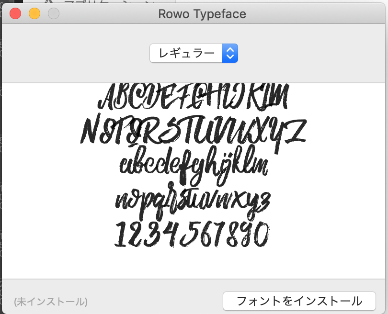Minimize the Rowo Typeface preview window
Screen dimensions: 388x314
34,13
